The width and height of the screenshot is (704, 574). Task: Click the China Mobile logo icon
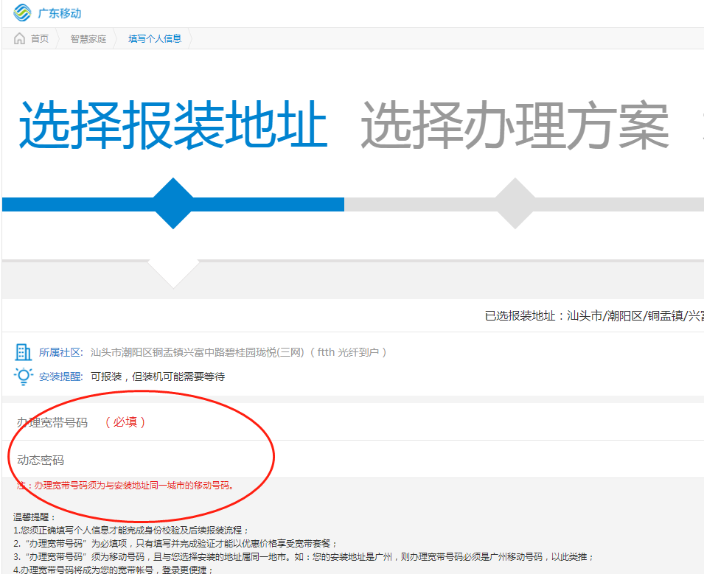[x=22, y=13]
